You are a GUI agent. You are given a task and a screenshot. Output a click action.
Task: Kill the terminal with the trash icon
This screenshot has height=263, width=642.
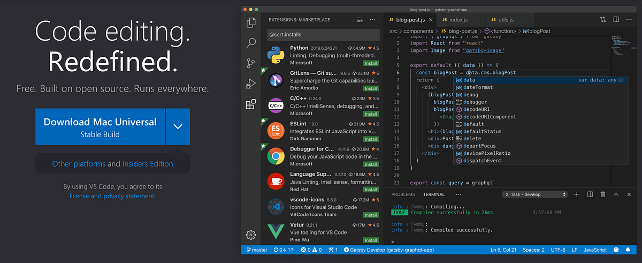603,194
